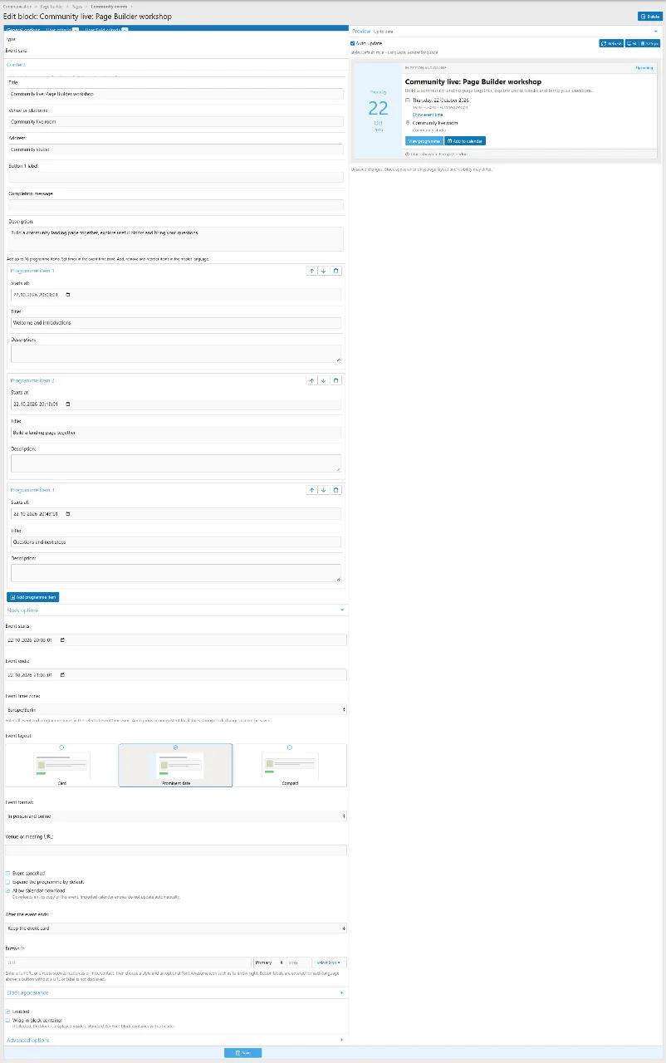The image size is (666, 1063).
Task: Open the Event format dropdown
Action: [x=176, y=816]
